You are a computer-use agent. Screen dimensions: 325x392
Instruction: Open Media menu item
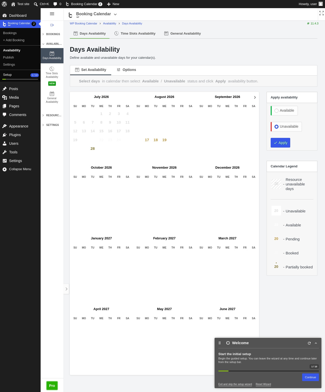tap(20, 97)
